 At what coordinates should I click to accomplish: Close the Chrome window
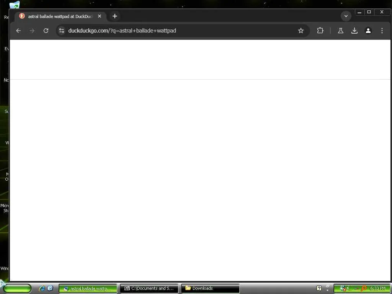coord(382,12)
